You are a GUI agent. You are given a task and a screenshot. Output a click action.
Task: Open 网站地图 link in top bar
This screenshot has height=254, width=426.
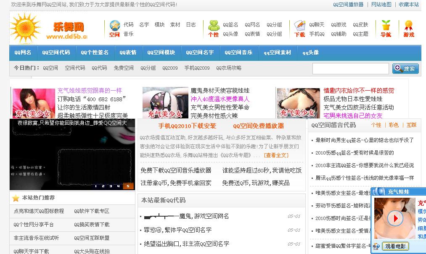(381, 5)
